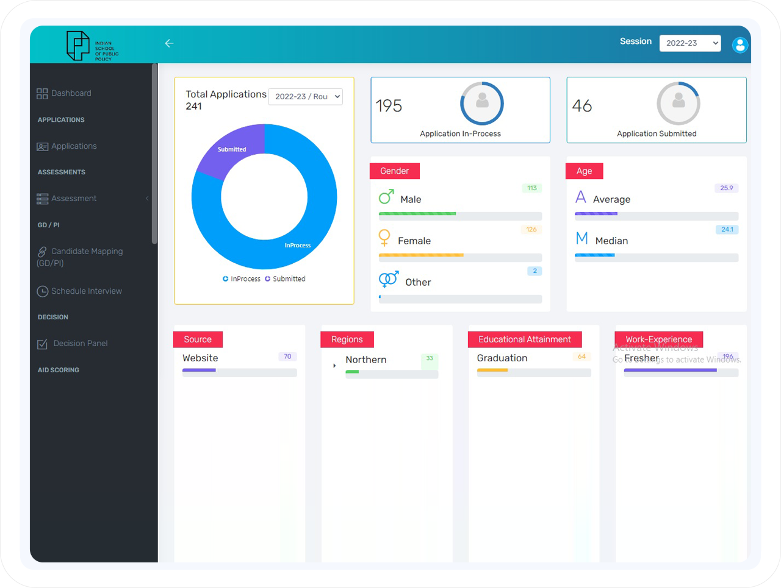781x588 pixels.
Task: Toggle InProcess legend item in chart
Action: (x=242, y=279)
